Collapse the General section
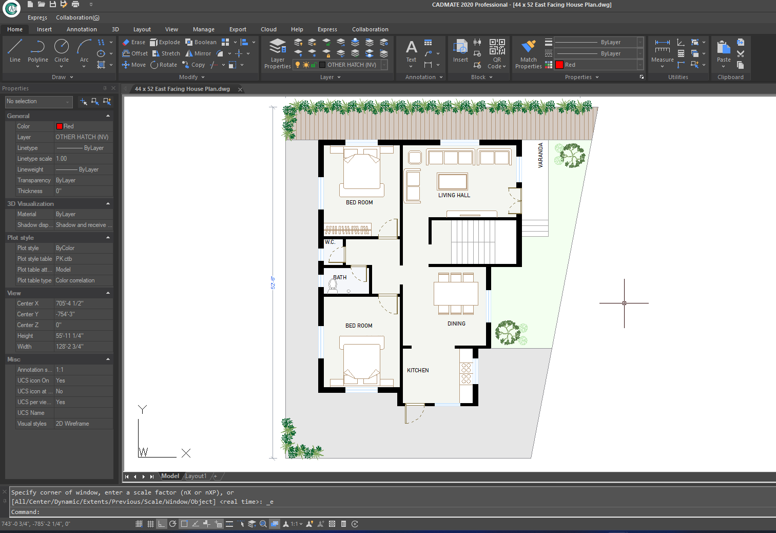Viewport: 776px width, 533px height. (108, 116)
